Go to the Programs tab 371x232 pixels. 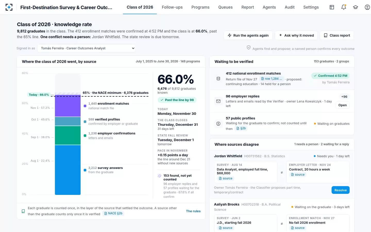click(x=200, y=7)
